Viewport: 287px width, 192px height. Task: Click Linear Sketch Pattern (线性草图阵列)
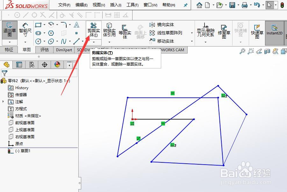166,33
